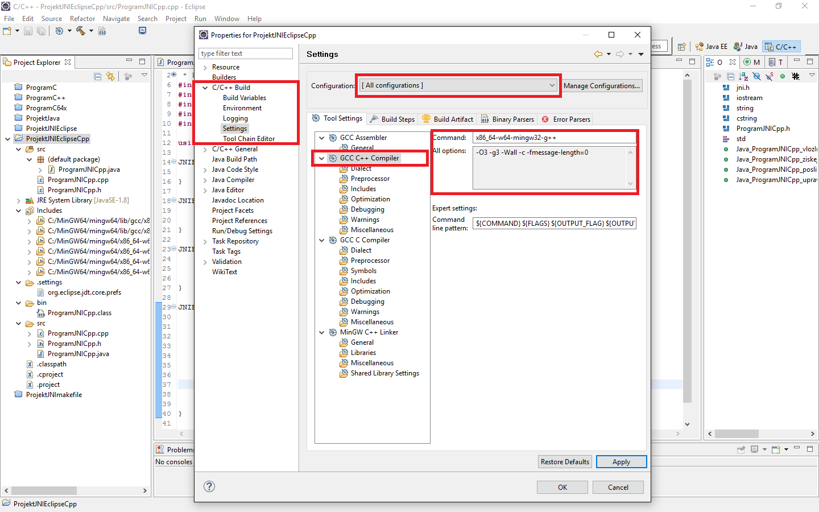Collapse all items in Project Explorer
The width and height of the screenshot is (819, 512).
tap(97, 76)
